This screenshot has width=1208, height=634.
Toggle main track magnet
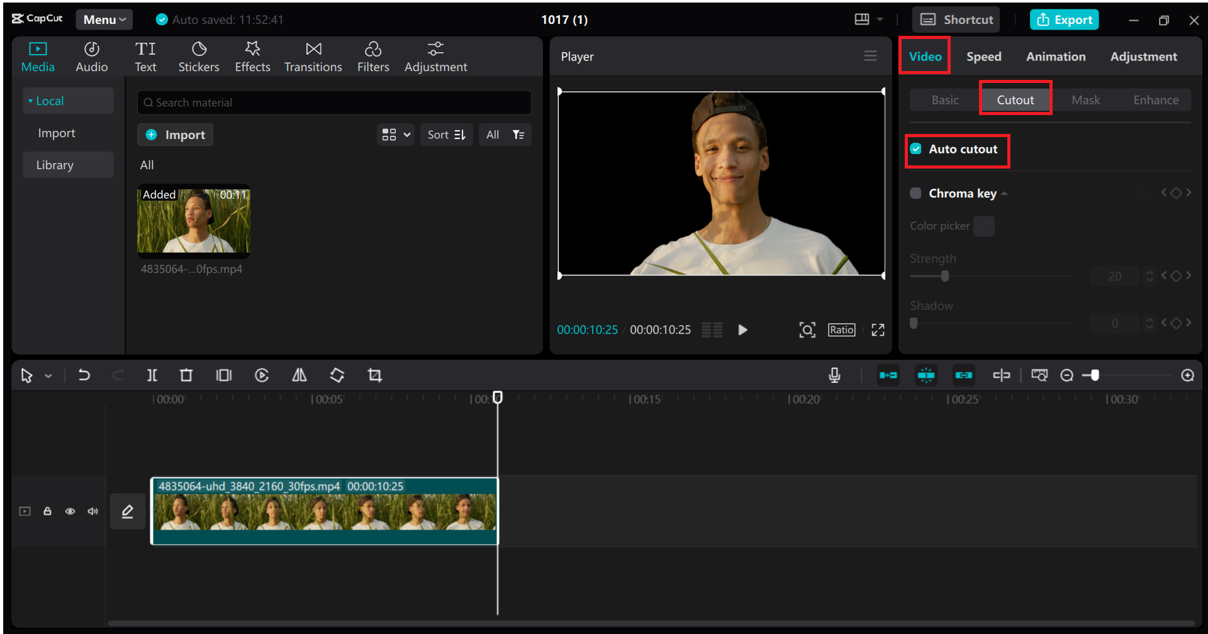tap(888, 375)
